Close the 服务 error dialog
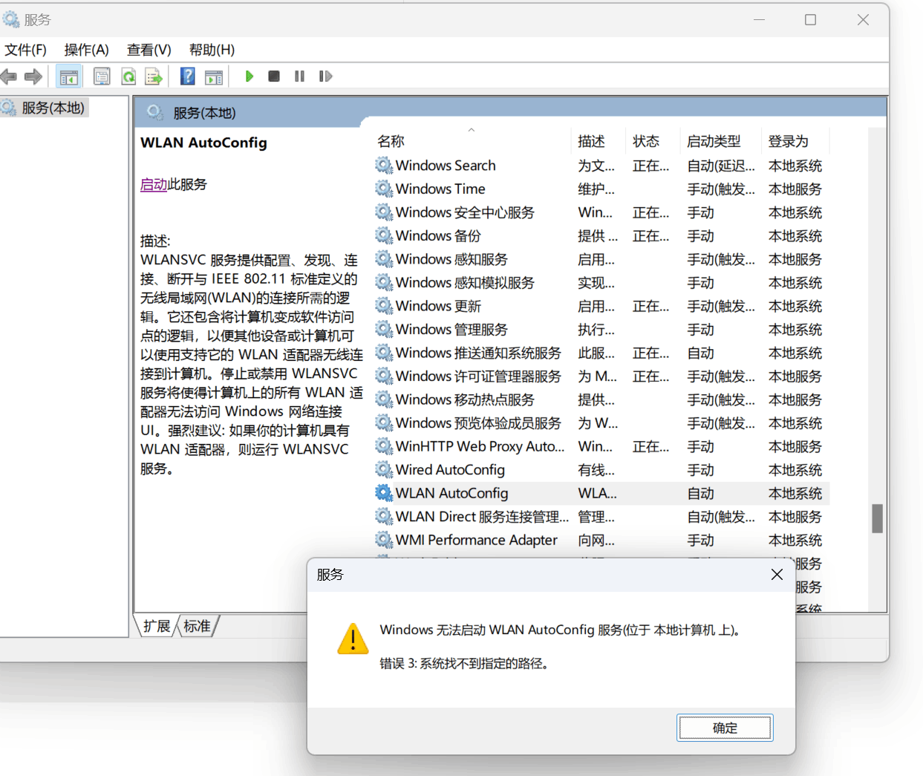The image size is (923, 776). click(777, 574)
